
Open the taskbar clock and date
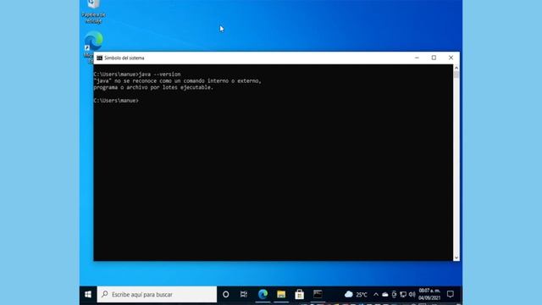coord(429,294)
